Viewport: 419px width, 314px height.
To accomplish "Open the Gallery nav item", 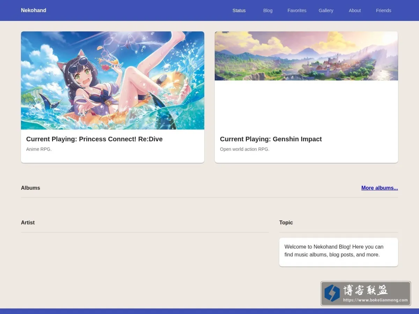I will coord(326,10).
